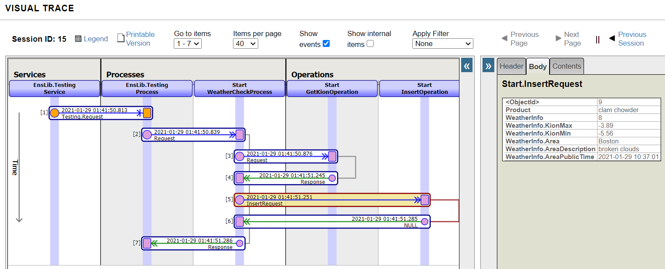Select the Start GetKionOperation column header
The image size is (665, 269).
click(x=332, y=88)
